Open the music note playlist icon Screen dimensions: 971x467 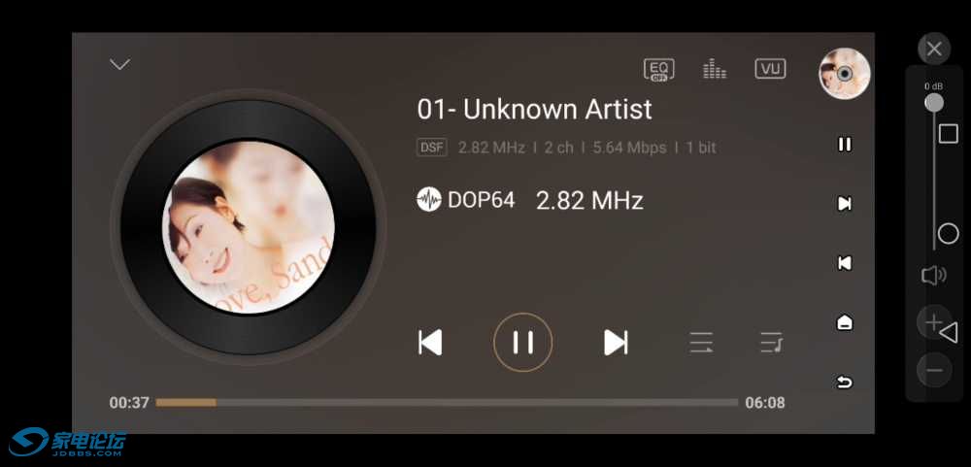[x=772, y=343]
